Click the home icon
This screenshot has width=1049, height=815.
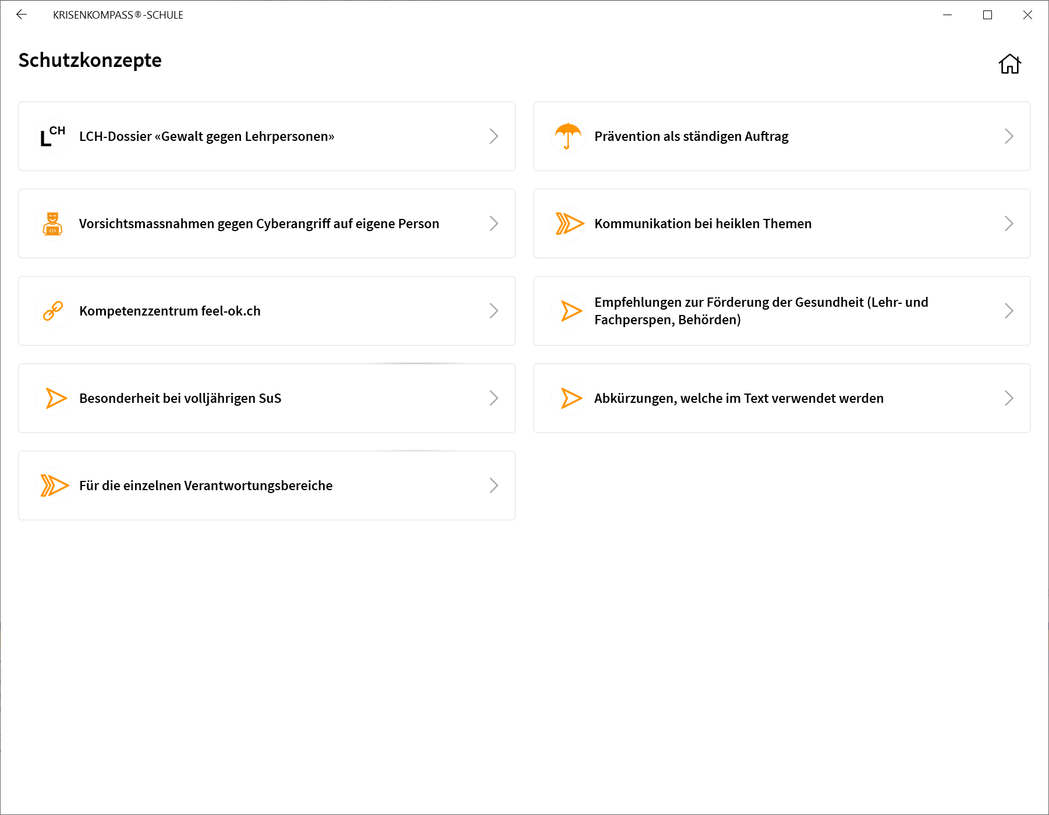coord(1009,64)
